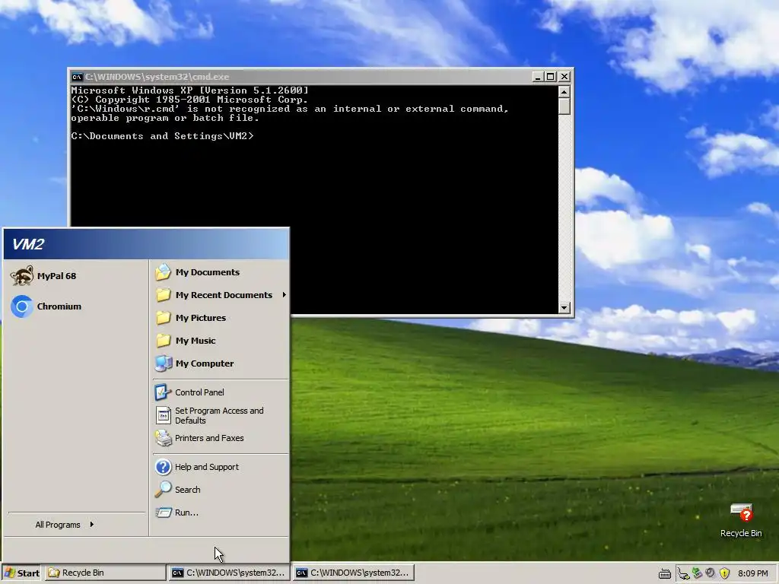Open Control Panel
Image resolution: width=779 pixels, height=584 pixels.
[x=220, y=392]
